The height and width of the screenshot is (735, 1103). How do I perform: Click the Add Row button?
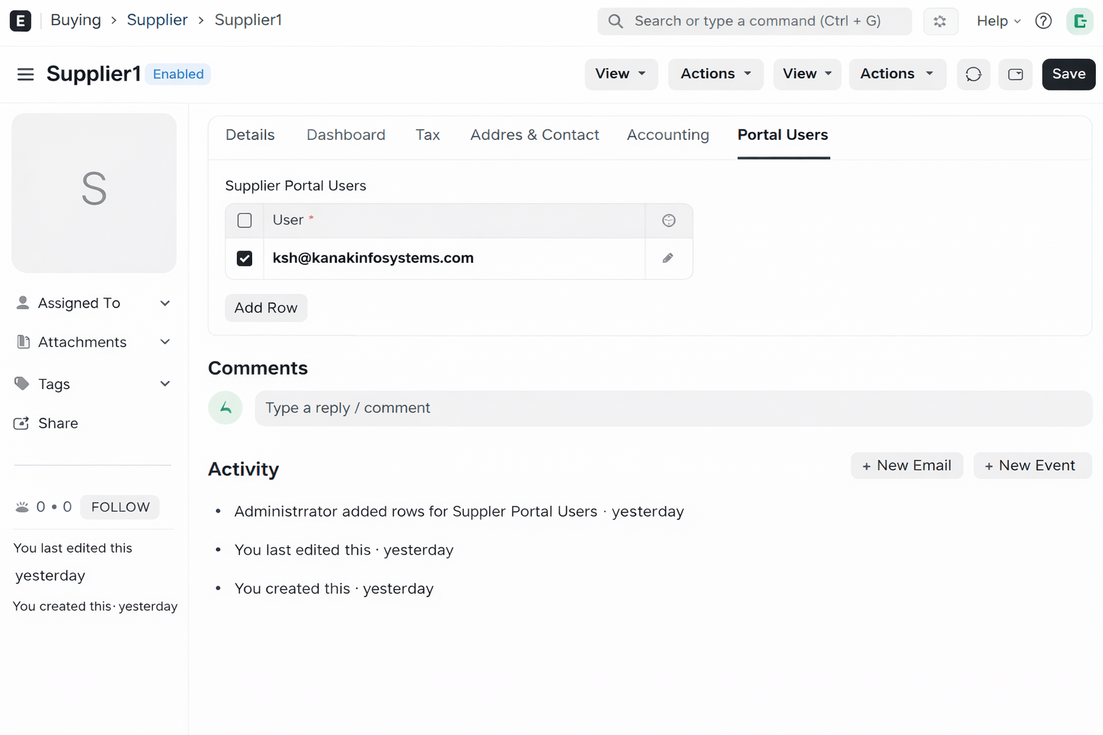[x=266, y=308]
